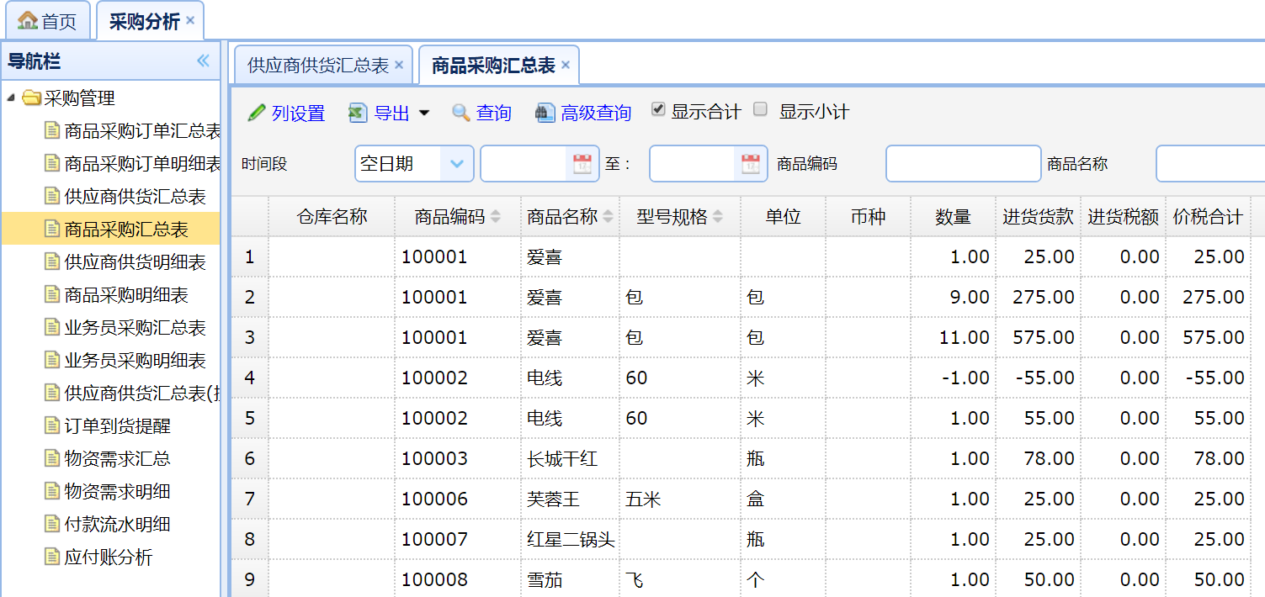Open 商品采购明细表 in navigation tree
1265x597 pixels.
coord(126,295)
